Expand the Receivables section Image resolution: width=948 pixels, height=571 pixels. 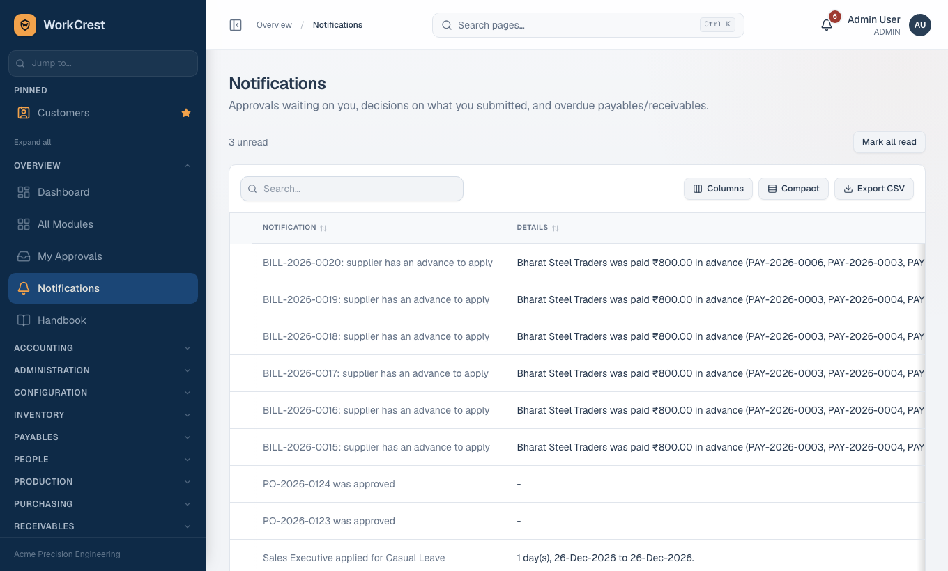[x=103, y=526]
